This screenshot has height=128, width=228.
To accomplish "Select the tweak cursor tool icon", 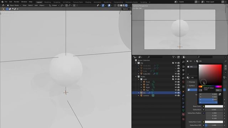I will 3,9.
